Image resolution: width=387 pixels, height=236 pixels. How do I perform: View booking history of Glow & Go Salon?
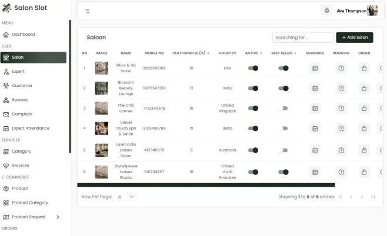pyautogui.click(x=341, y=68)
